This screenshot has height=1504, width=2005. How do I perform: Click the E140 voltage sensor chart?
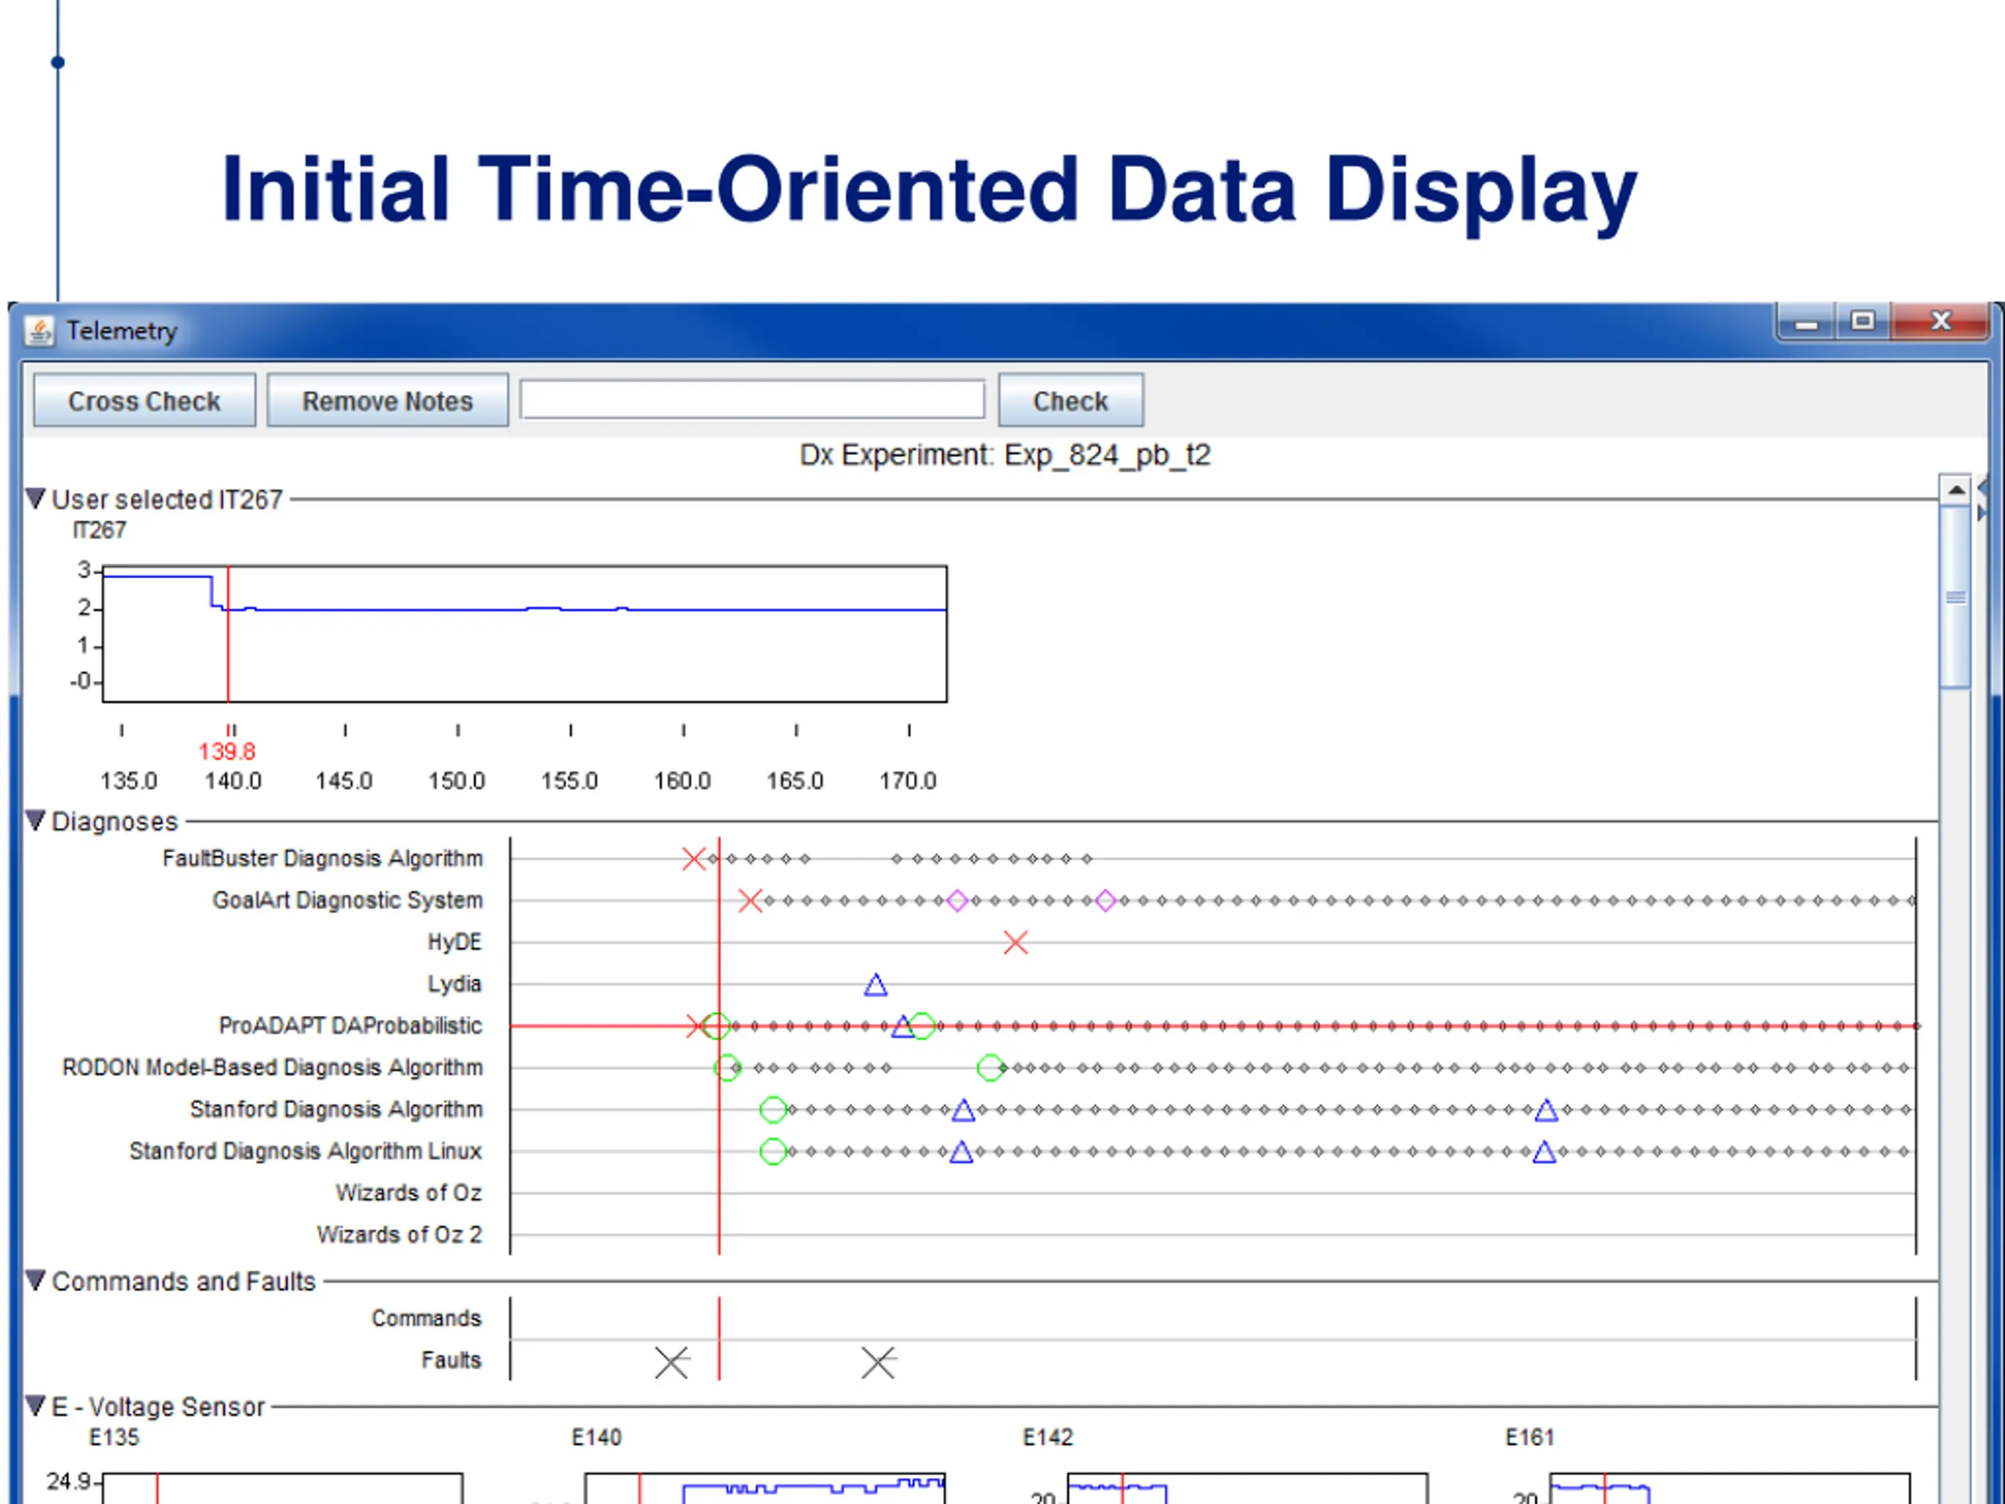tap(765, 1488)
